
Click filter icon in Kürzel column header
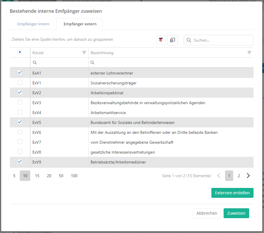(84, 53)
